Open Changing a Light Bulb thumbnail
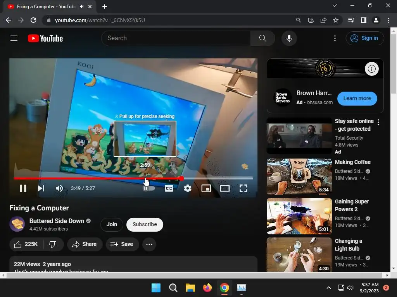The image size is (397, 297). 299,254
